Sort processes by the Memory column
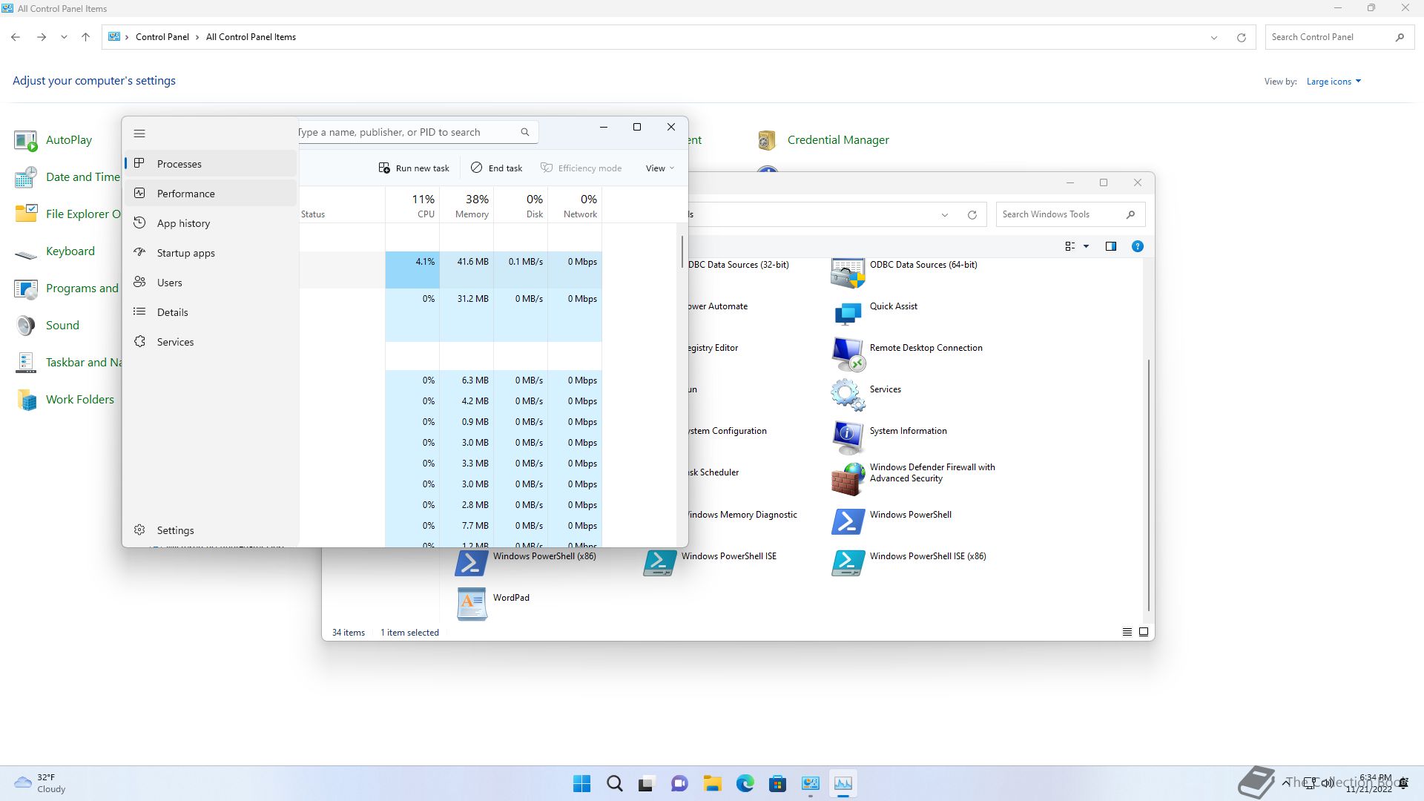Image resolution: width=1424 pixels, height=801 pixels. click(467, 205)
